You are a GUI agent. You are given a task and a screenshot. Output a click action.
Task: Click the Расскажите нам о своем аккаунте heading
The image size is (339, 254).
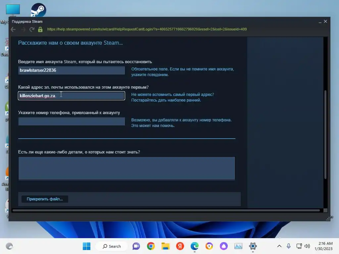(71, 43)
